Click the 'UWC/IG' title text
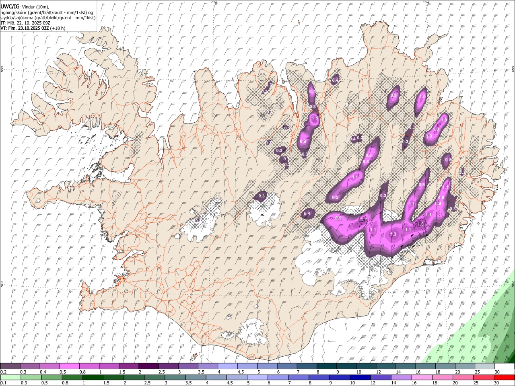 pyautogui.click(x=10, y=7)
